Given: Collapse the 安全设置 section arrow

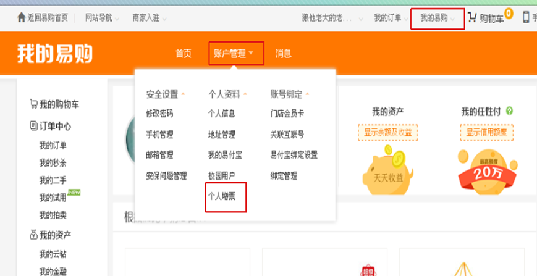Looking at the screenshot, I should point(183,94).
